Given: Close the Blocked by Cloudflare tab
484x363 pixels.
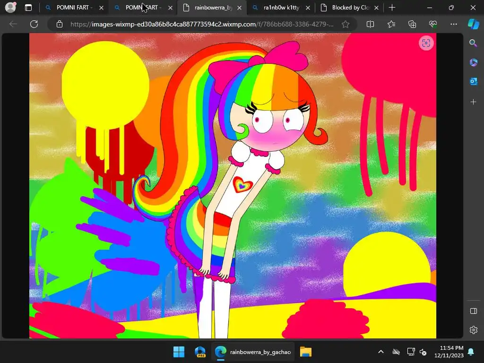Looking at the screenshot, I should pos(376,8).
